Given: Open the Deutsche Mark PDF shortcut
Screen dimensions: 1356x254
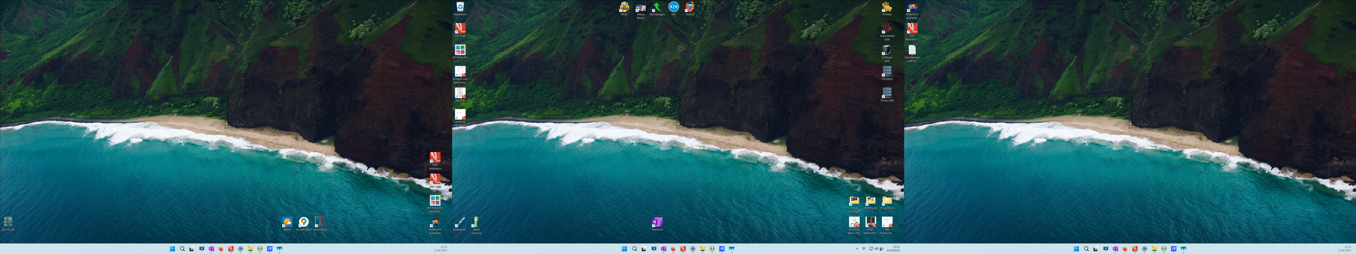Looking at the screenshot, I should pos(854,225).
